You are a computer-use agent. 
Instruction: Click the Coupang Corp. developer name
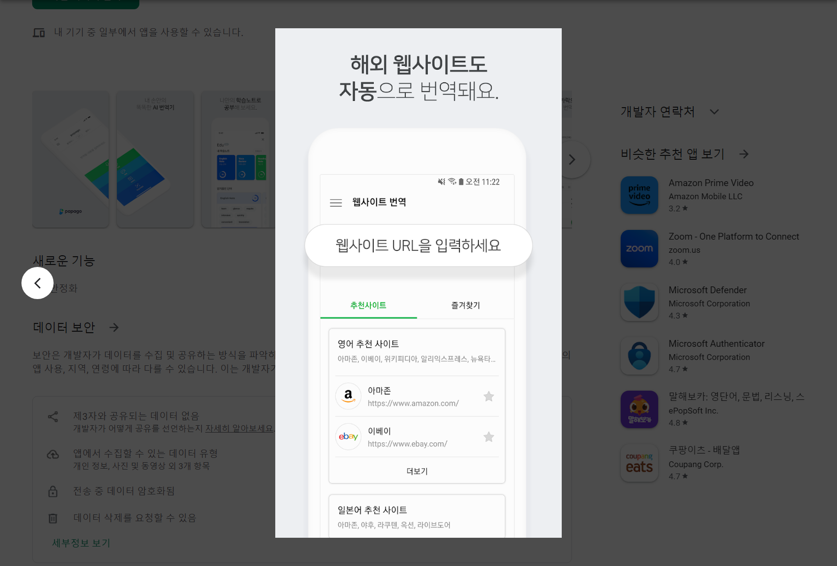pos(696,464)
